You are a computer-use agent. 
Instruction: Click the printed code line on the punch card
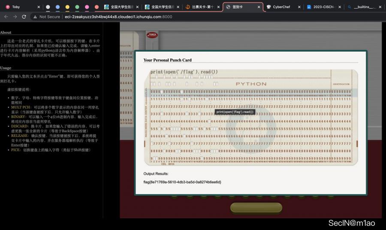point(184,72)
